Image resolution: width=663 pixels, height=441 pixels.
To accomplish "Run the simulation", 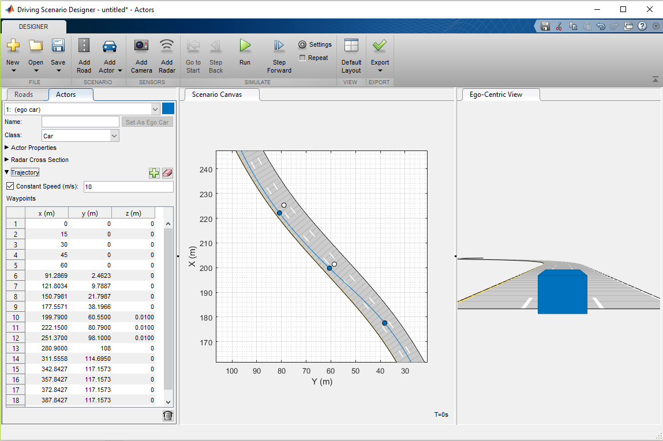I will coord(245,45).
